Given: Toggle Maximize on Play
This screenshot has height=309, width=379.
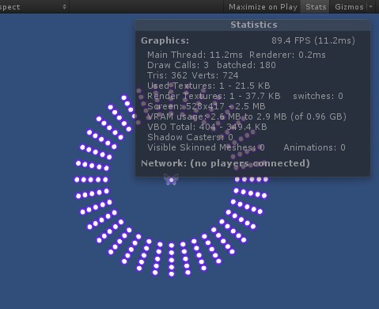Looking at the screenshot, I should point(263,7).
